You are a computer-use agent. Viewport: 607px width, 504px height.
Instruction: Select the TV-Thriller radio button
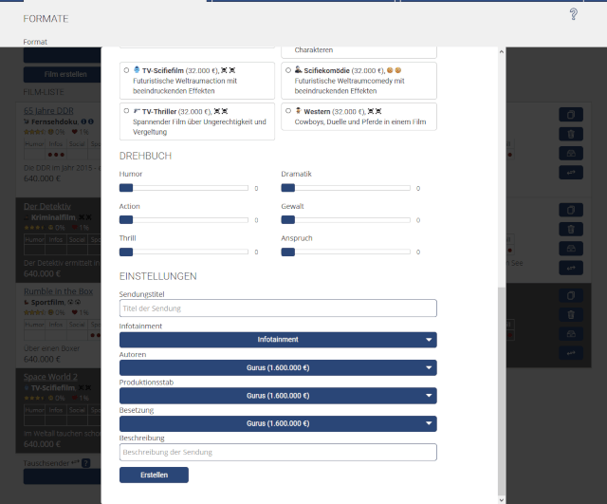126,111
